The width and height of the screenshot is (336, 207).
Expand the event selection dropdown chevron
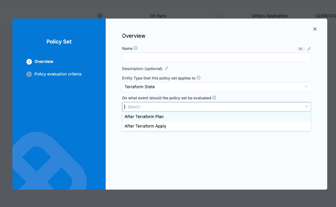click(x=306, y=106)
